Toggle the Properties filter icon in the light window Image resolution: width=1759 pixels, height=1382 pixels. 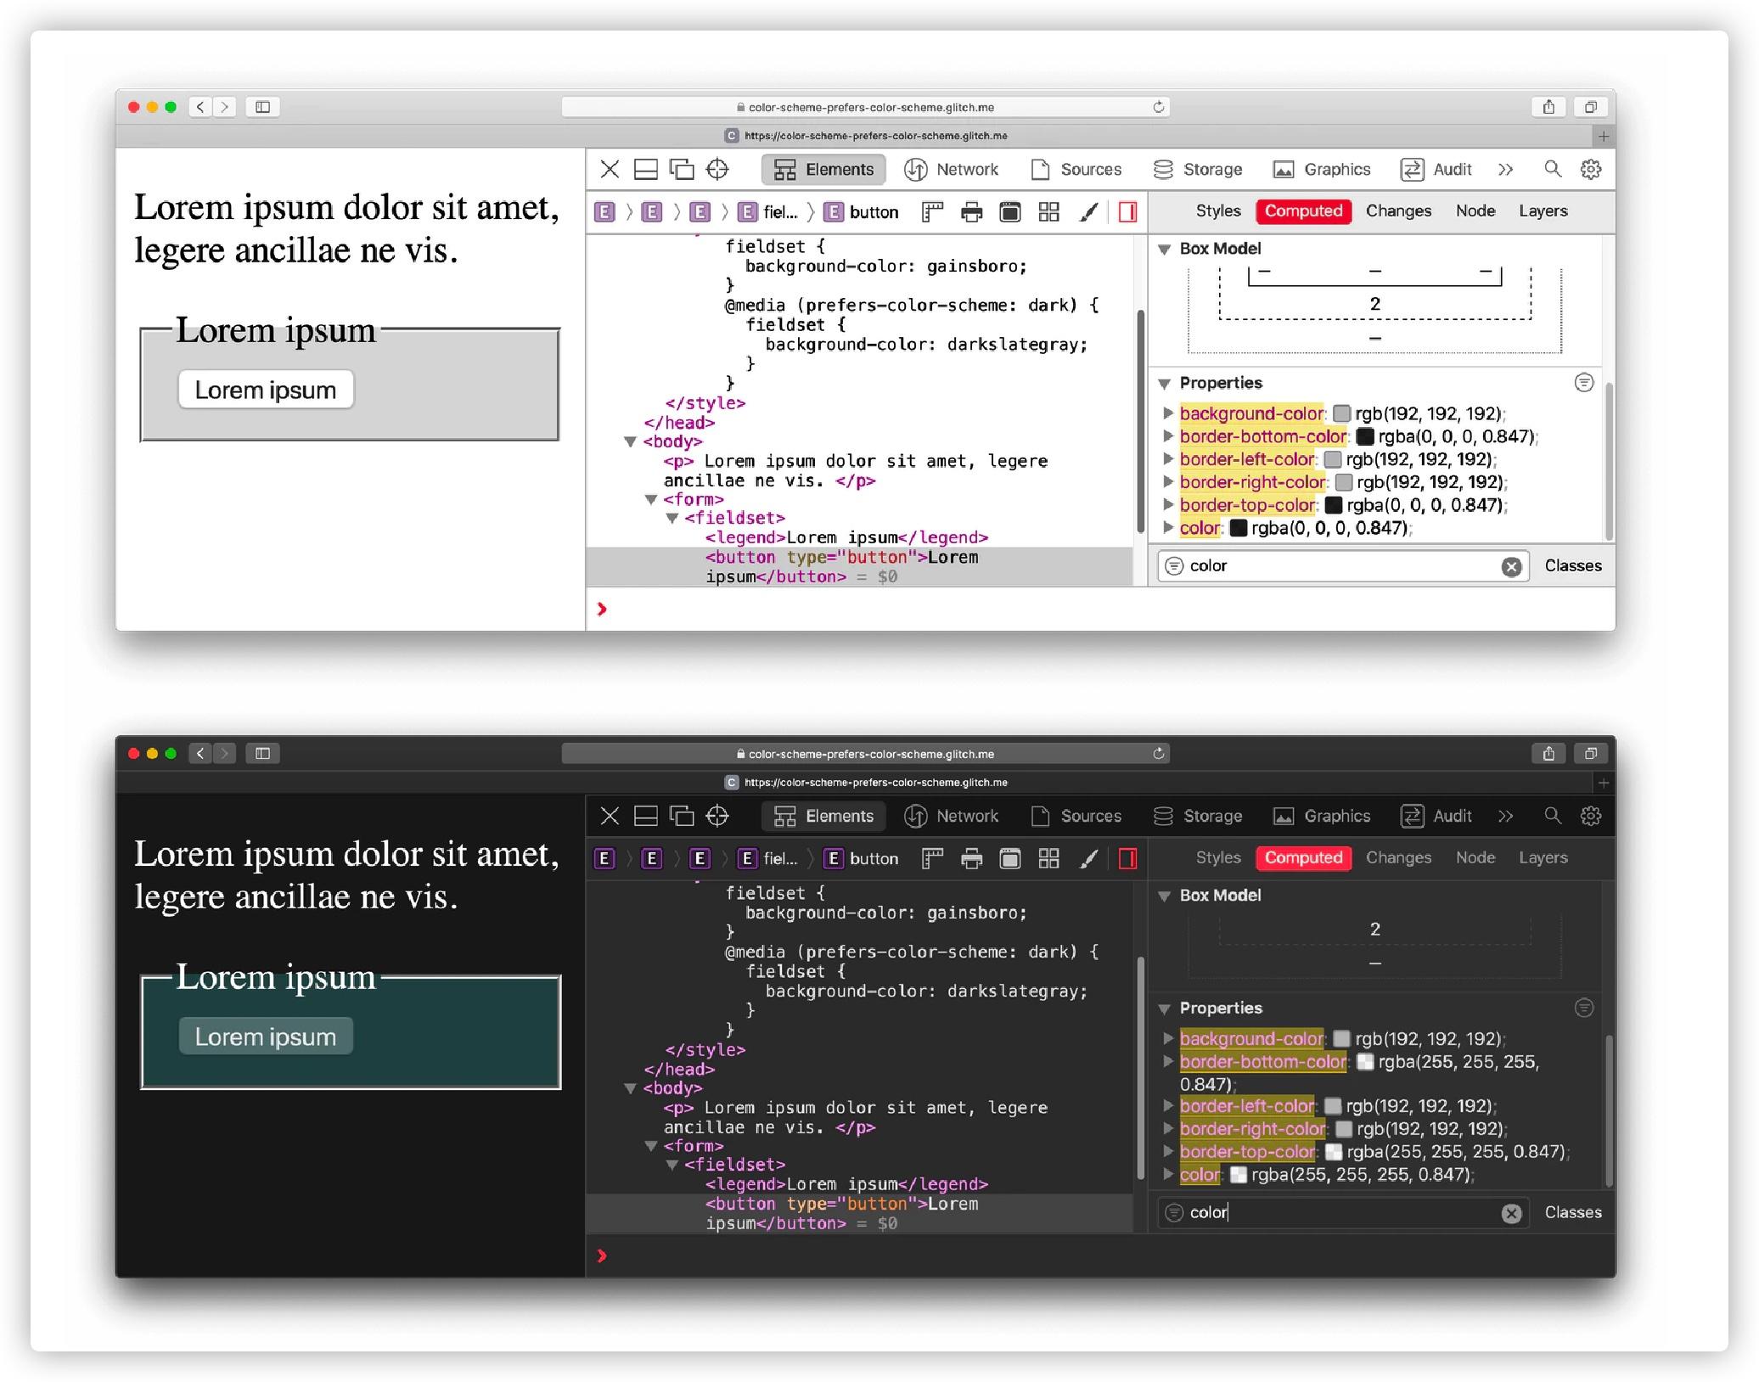(x=1583, y=383)
